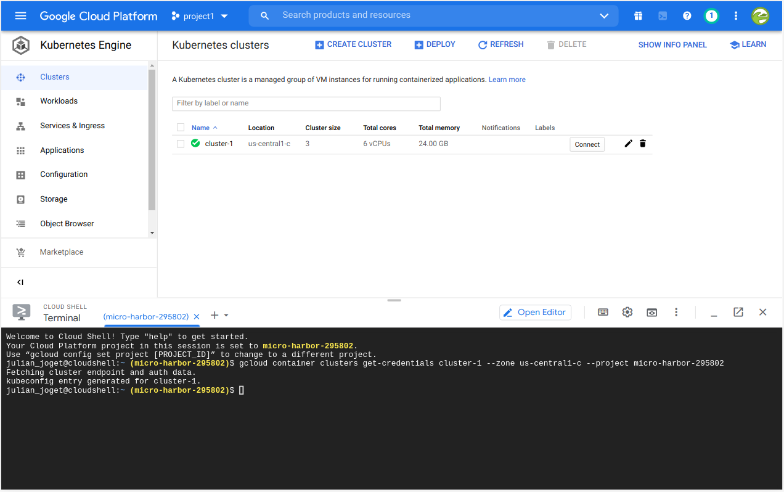Tick the checkbox for cluster-1 row
Image resolution: width=784 pixels, height=492 pixels.
pos(181,144)
